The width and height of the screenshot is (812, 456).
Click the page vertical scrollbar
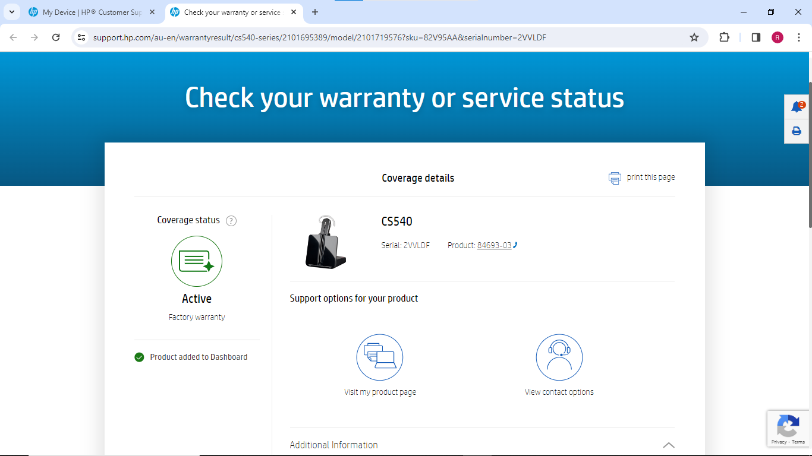tap(809, 154)
